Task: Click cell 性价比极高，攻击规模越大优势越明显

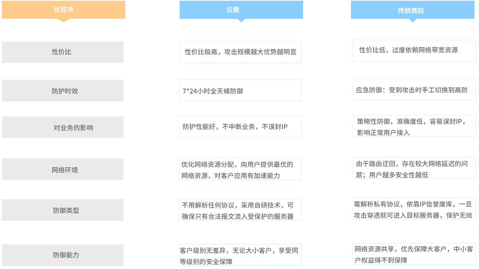Action: click(x=240, y=52)
